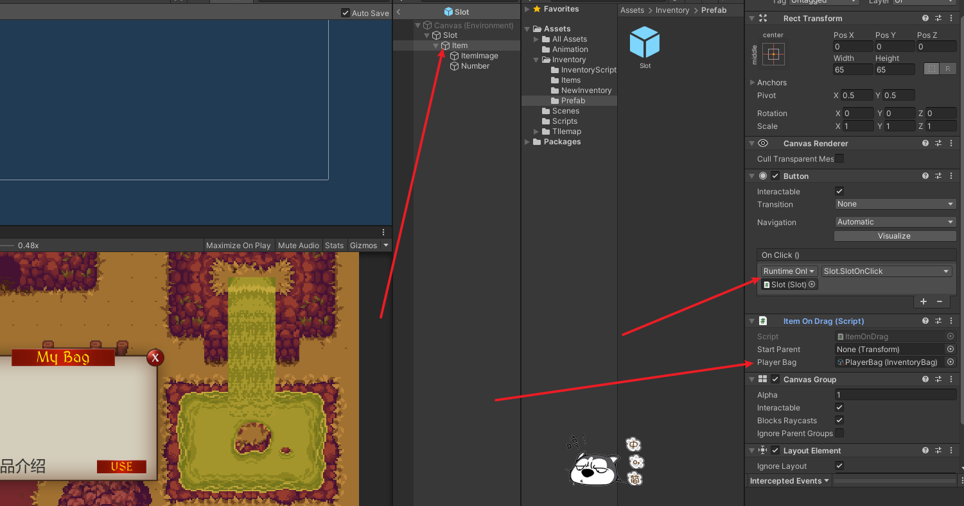
Task: Click the object picker circle beside Player Bag
Action: tap(950, 362)
